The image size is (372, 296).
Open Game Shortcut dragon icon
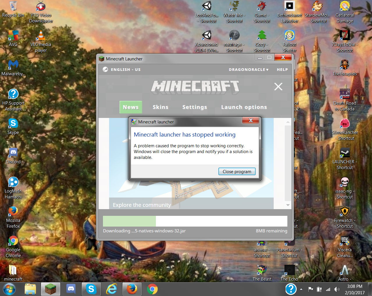[262, 12]
